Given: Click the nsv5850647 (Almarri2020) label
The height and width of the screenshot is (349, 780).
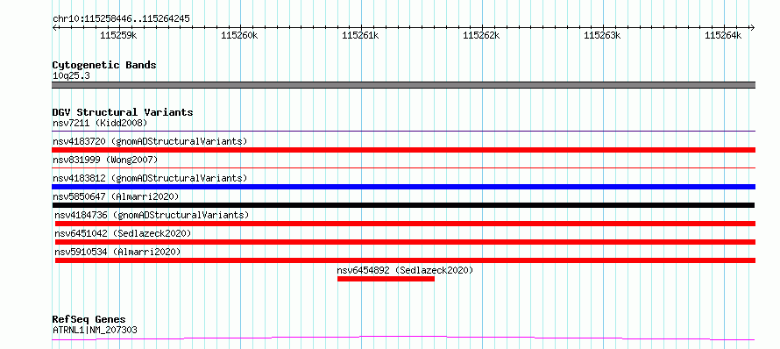Looking at the screenshot, I should pyautogui.click(x=116, y=196).
